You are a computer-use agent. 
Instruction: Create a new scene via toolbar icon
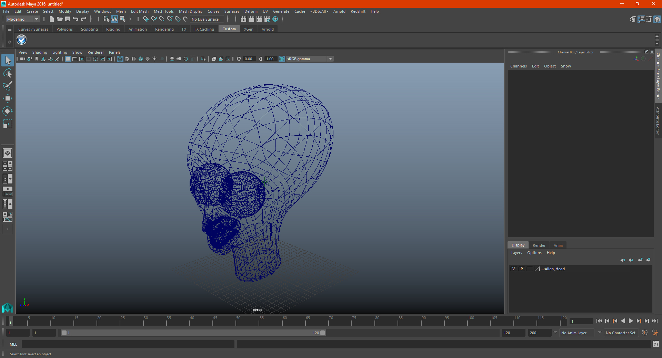click(x=51, y=19)
